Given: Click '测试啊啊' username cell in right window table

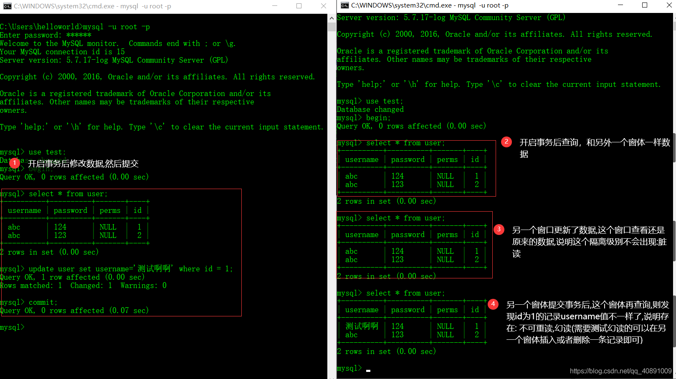Looking at the screenshot, I should [362, 326].
